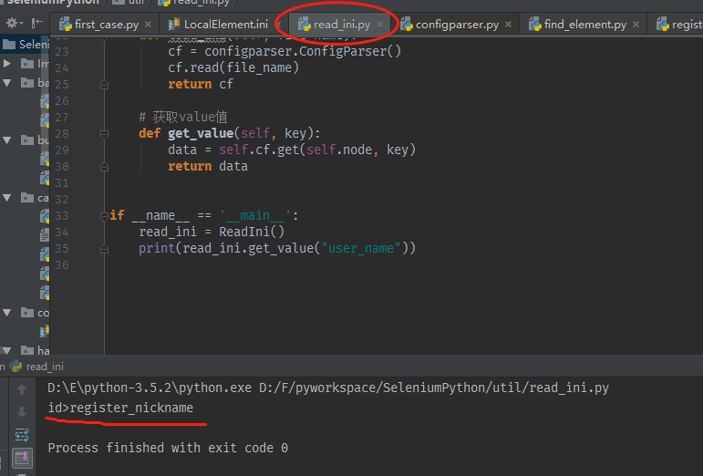The height and width of the screenshot is (476, 703).
Task: Open the configparser.py tab
Action: click(x=457, y=25)
